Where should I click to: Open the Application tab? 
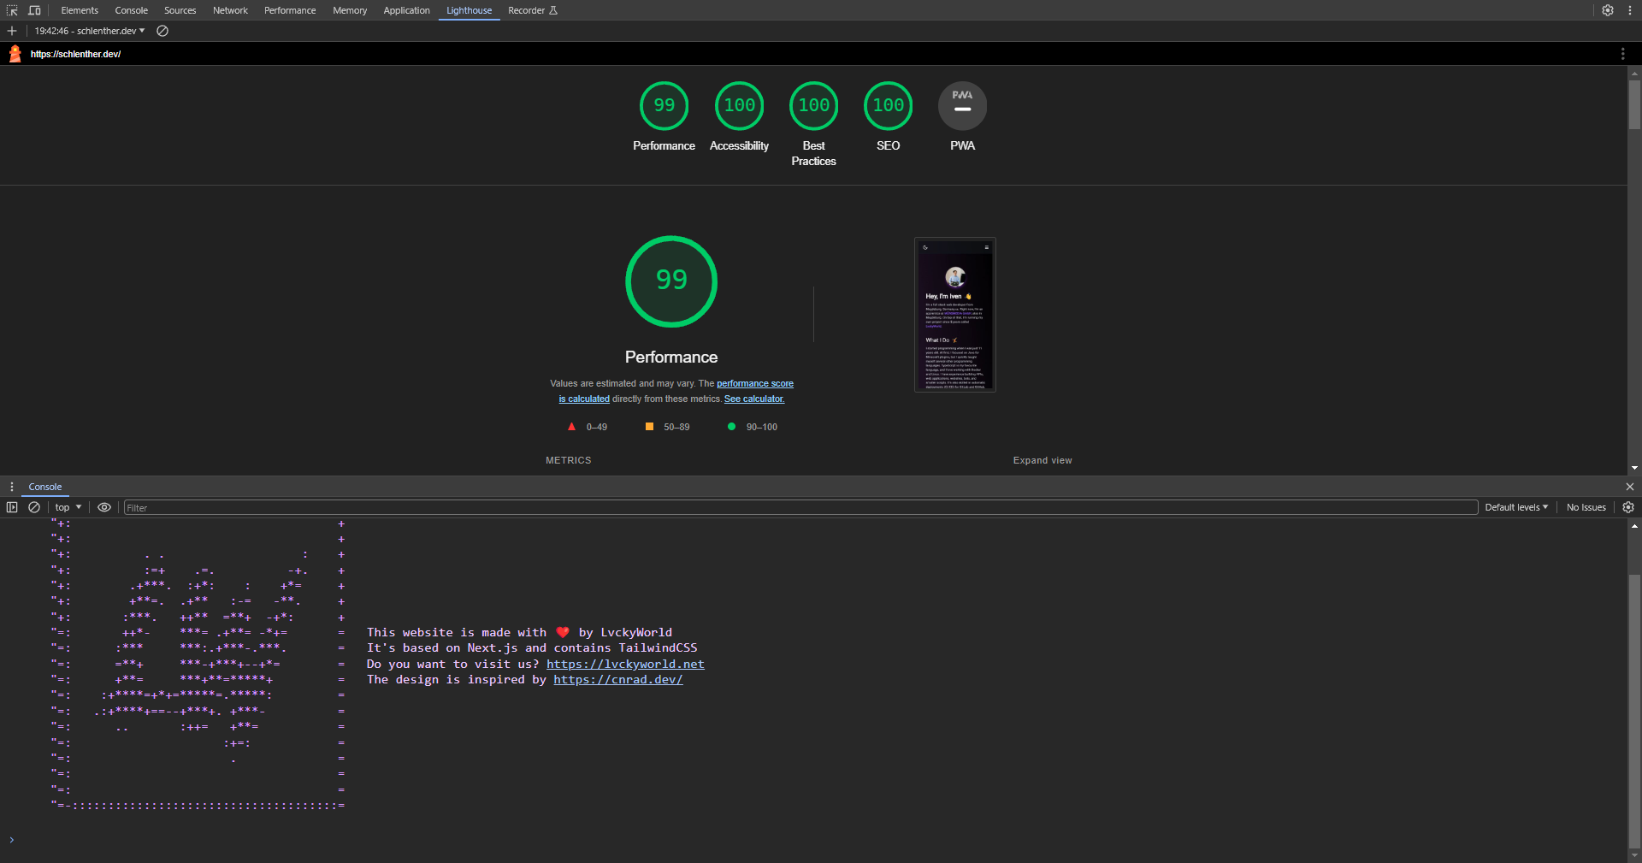(x=406, y=10)
